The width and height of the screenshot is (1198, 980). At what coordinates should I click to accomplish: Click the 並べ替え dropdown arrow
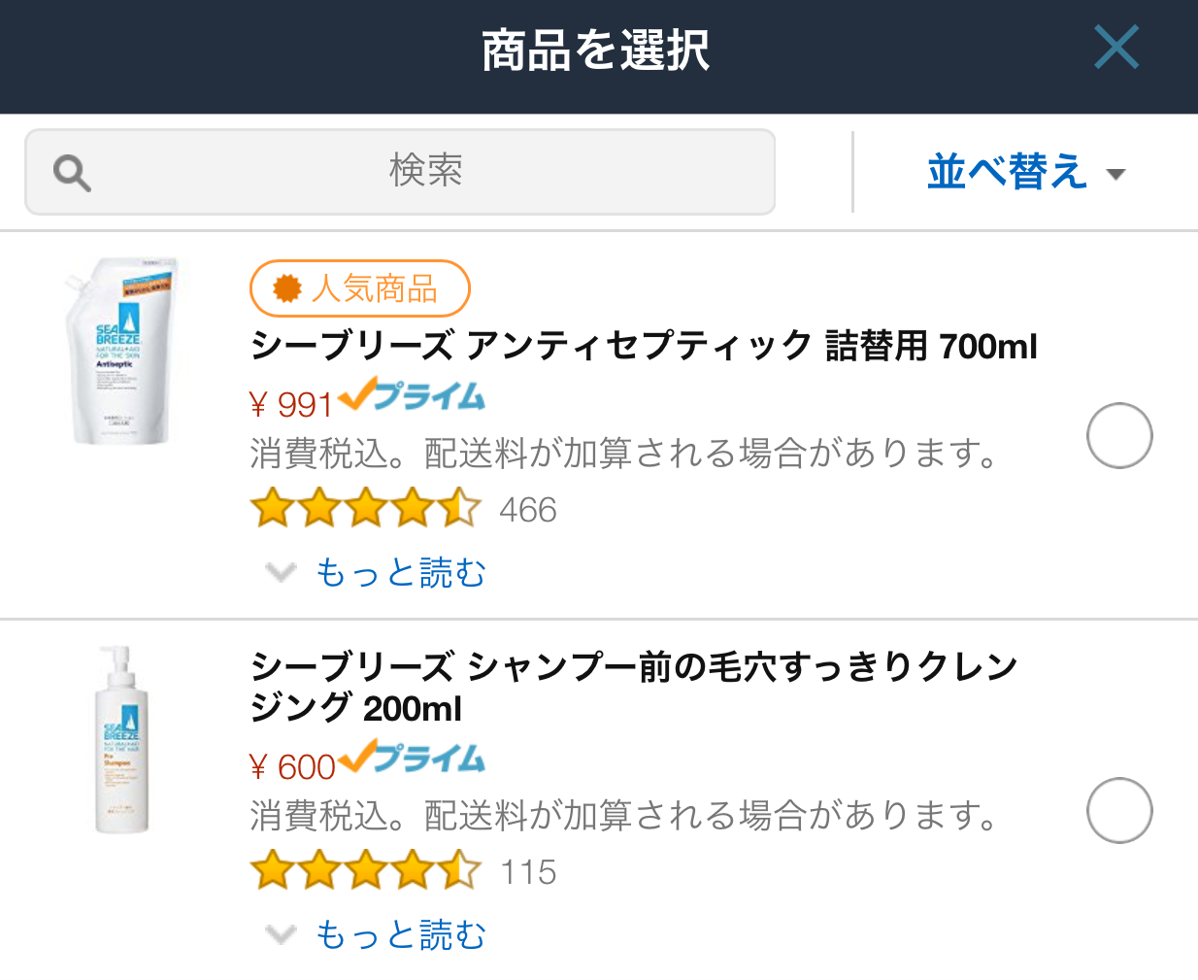click(1115, 175)
